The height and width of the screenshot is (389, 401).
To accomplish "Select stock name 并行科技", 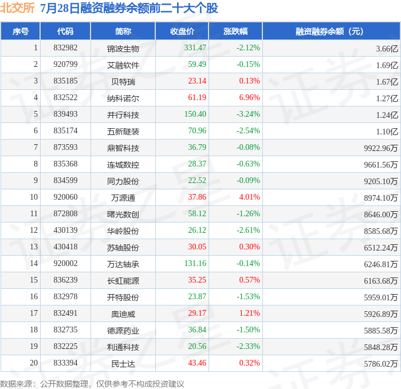I will (123, 115).
